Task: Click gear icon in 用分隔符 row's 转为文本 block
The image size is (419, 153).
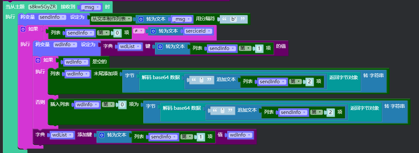Action: 141,19
